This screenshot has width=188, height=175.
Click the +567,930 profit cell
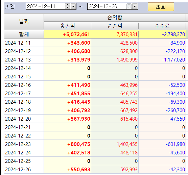(68, 119)
